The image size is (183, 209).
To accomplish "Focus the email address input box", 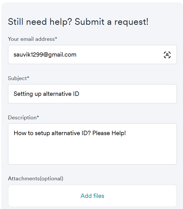I will pyautogui.click(x=92, y=55).
